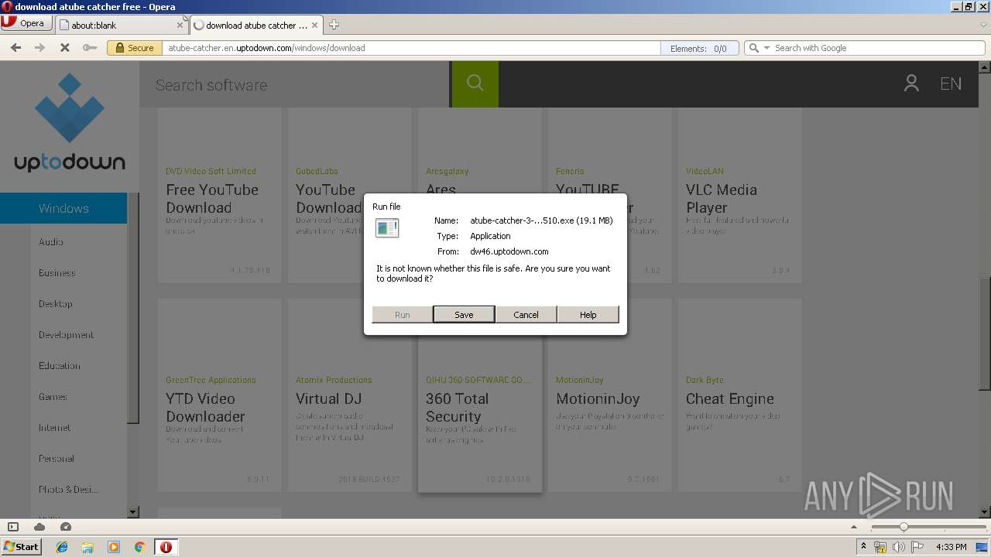Viewport: 991px width, 557px height.
Task: Open closed tabs list arrow
Action: point(983,25)
